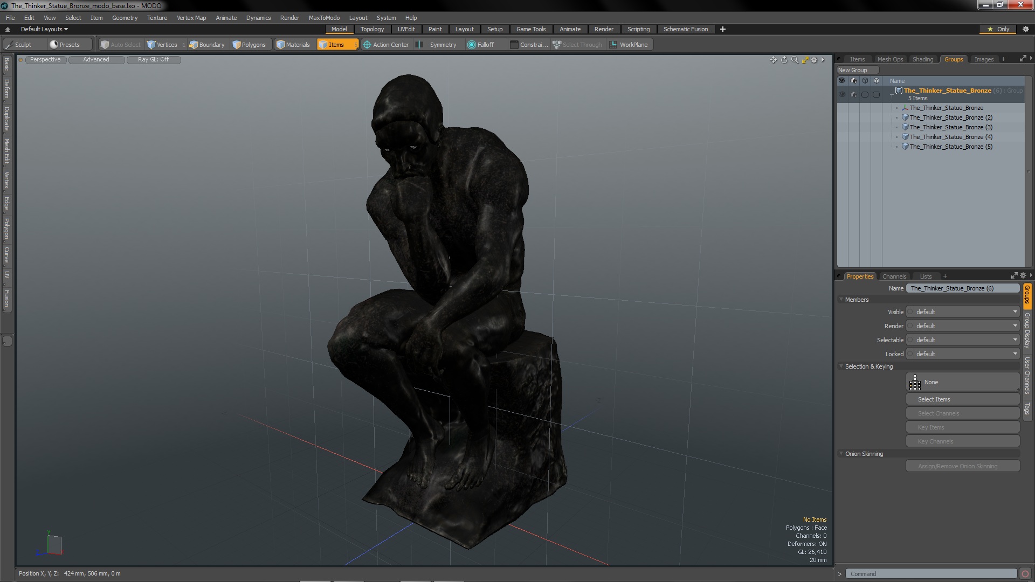Switch to the Shading panel tab
The image size is (1035, 582).
[x=922, y=59]
